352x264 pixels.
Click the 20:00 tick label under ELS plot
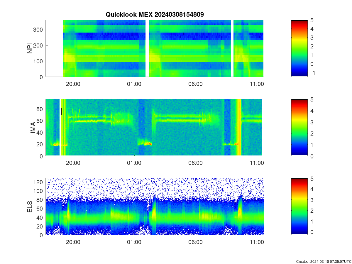coord(73,242)
